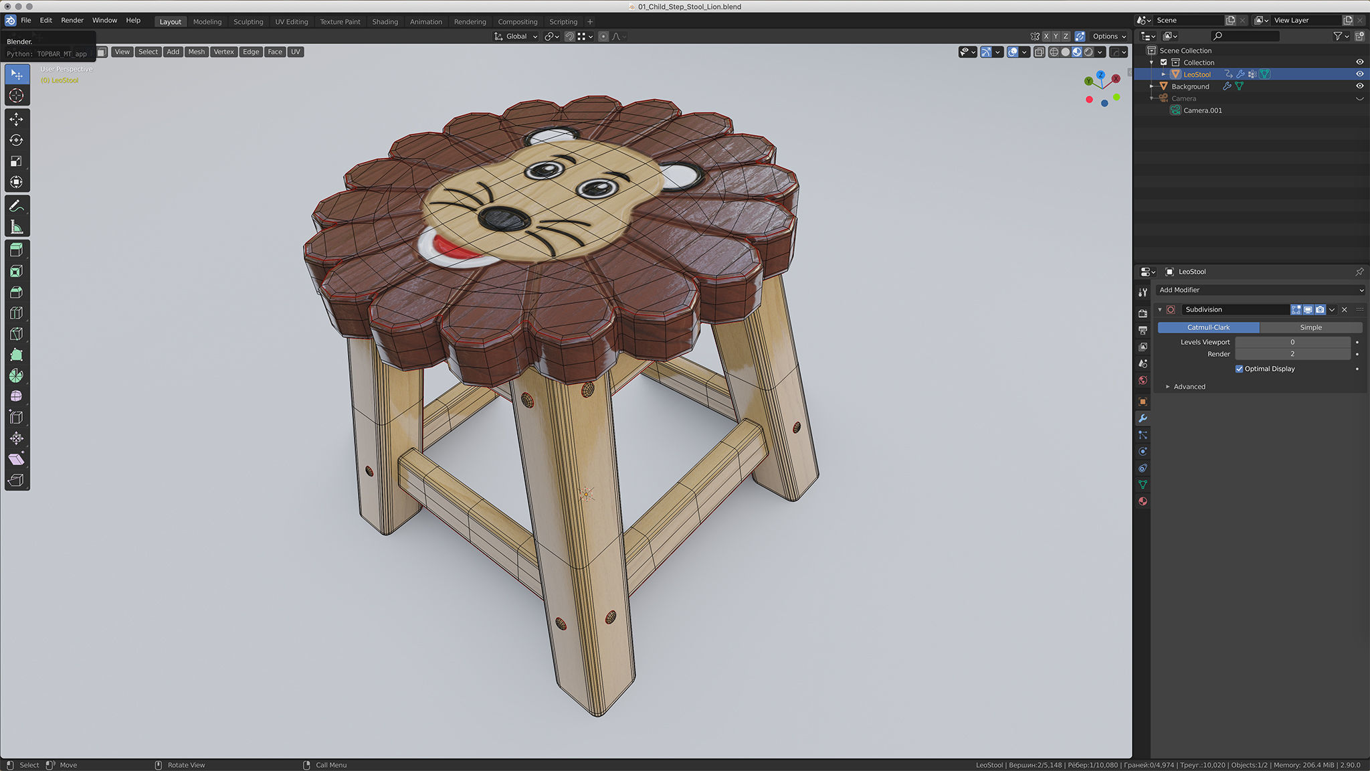This screenshot has height=771, width=1370.
Task: Click the Simple subdivision type button
Action: click(x=1310, y=327)
